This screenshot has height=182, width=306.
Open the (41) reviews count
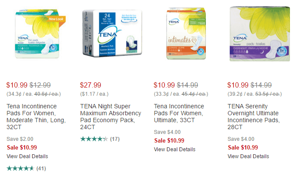[x=41, y=168]
